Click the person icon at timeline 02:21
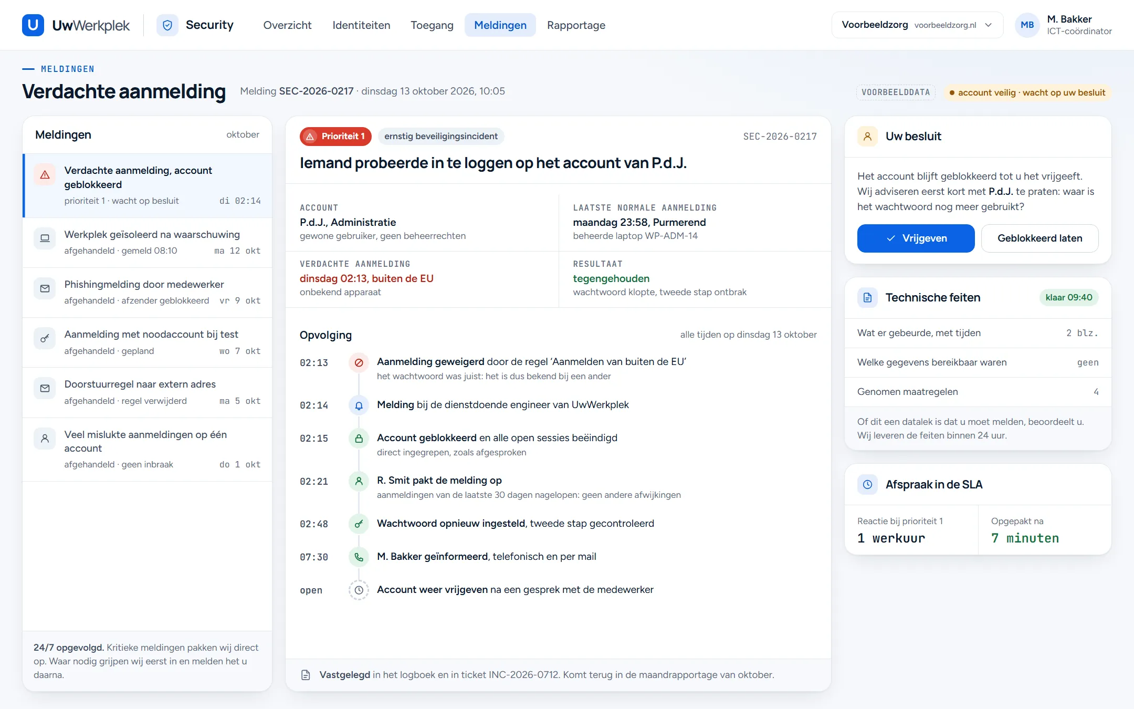This screenshot has width=1134, height=709. [x=359, y=481]
